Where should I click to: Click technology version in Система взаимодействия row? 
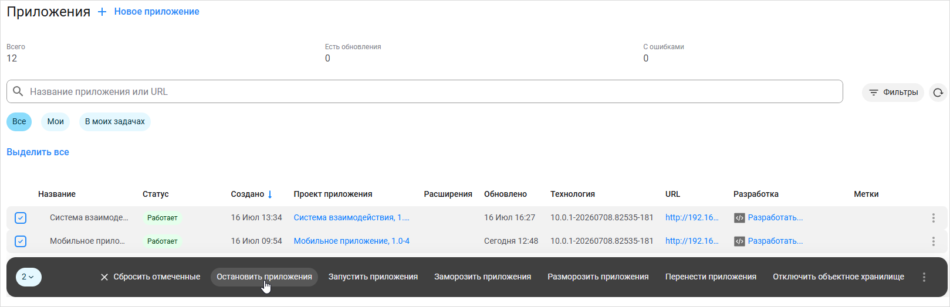(x=602, y=218)
